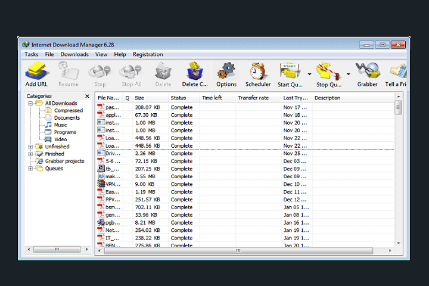Image resolution: width=429 pixels, height=286 pixels.
Task: Click the scroll up arrow of download list
Action: (x=399, y=97)
